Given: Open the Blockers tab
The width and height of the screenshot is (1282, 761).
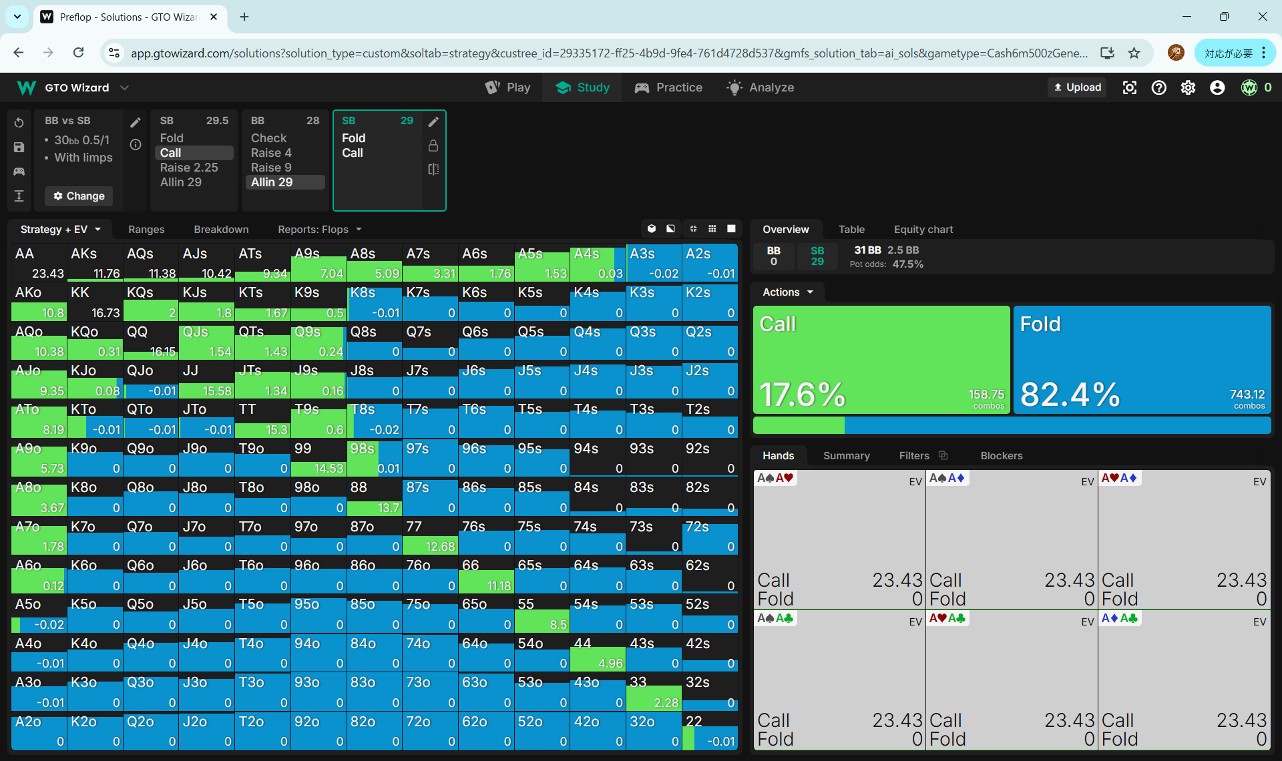Looking at the screenshot, I should tap(1001, 456).
